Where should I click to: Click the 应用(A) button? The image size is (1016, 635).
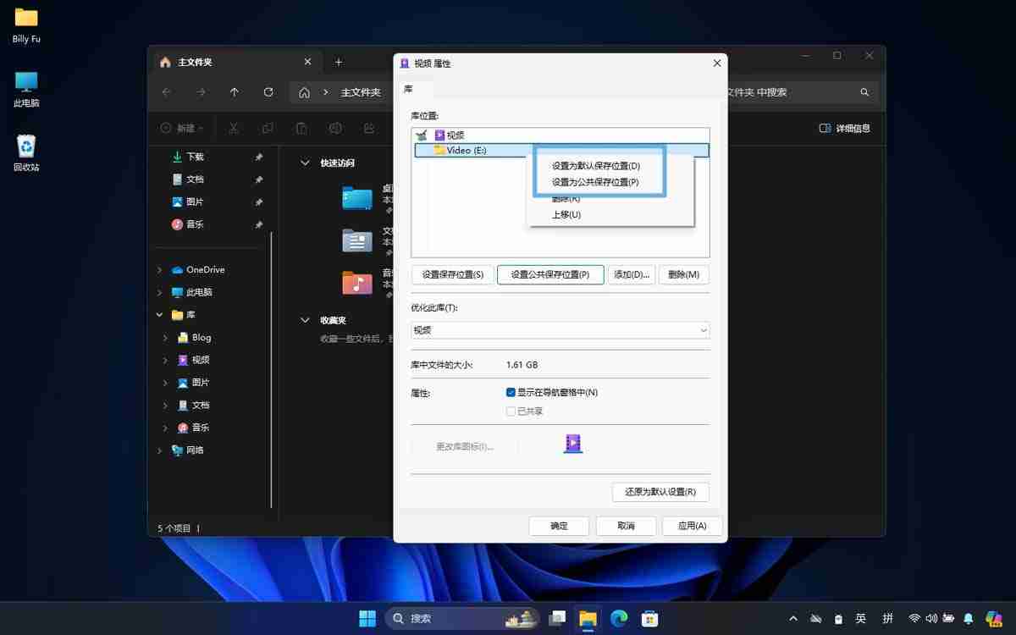[x=692, y=525]
